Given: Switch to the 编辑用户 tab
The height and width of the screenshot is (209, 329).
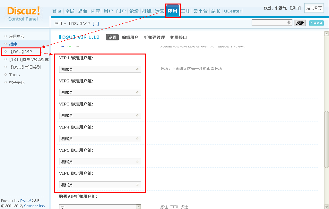Looking at the screenshot, I should click(130, 37).
